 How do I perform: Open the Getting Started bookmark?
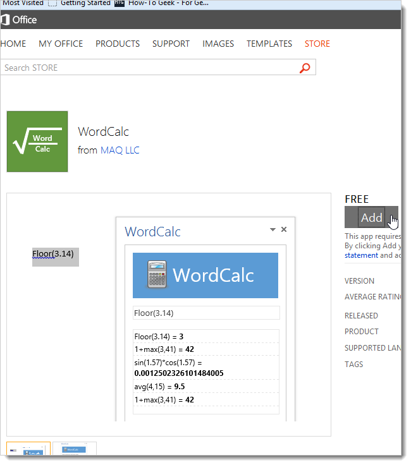[80, 3]
